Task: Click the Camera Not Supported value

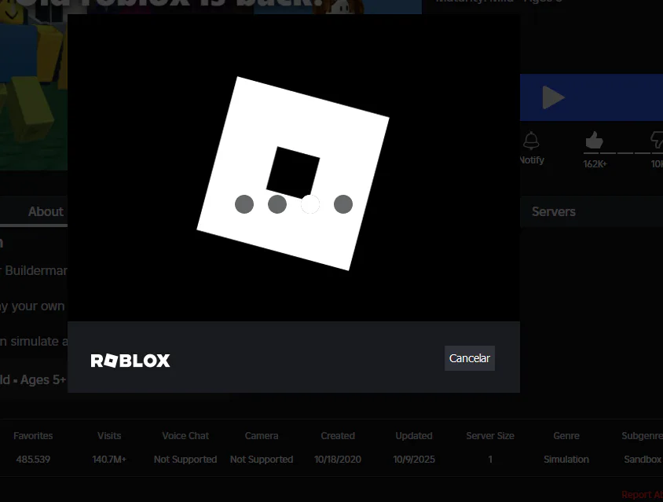Action: pyautogui.click(x=262, y=460)
